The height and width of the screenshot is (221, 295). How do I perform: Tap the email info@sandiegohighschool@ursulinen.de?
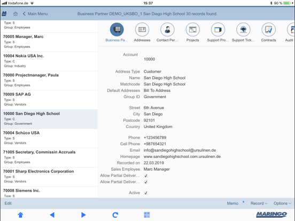tap(180, 150)
